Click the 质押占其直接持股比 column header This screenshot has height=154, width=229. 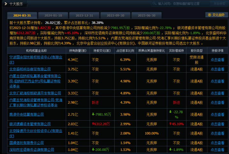[x=152, y=51]
